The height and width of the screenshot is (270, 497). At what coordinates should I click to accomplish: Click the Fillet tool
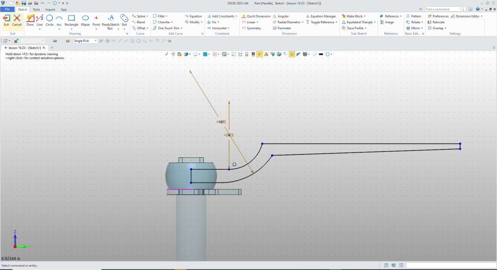161,16
